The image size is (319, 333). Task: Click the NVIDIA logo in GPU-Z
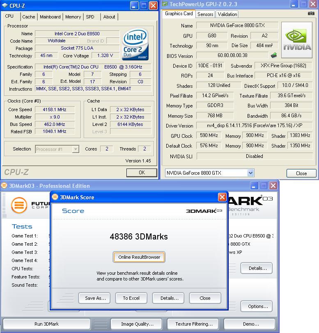(297, 40)
